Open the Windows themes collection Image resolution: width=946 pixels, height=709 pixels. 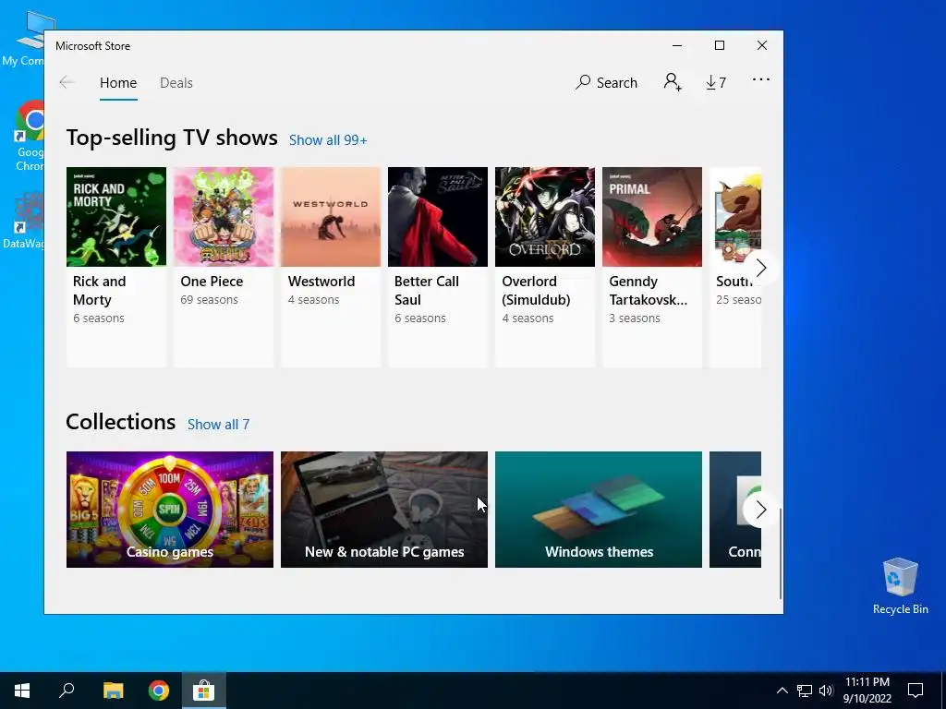(x=599, y=510)
